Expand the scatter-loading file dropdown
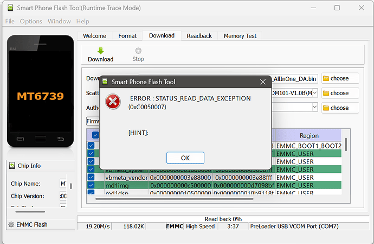This screenshot has width=374, height=244. (314, 93)
